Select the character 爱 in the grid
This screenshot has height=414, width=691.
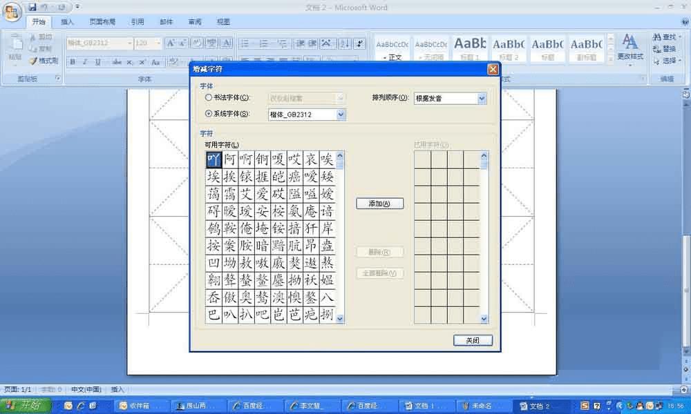262,194
